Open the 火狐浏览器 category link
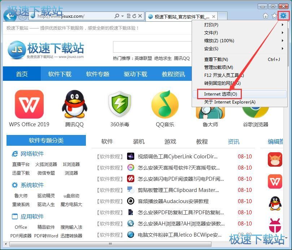This screenshot has width=292, height=250. 46,164
